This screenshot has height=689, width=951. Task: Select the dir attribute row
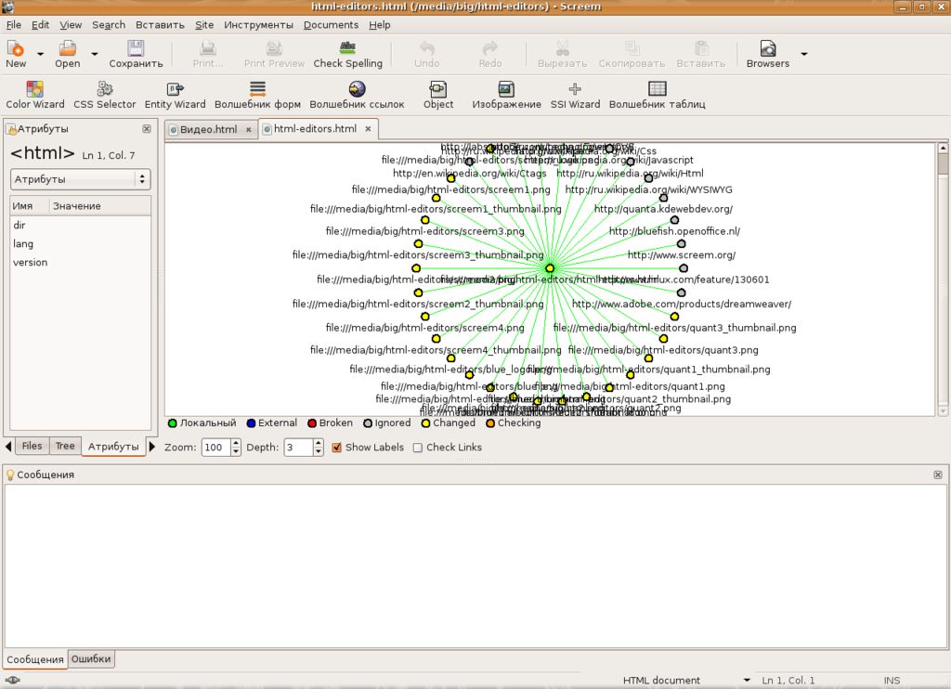(x=80, y=225)
